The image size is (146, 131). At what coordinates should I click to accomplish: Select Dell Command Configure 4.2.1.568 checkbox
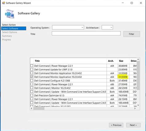tap(32, 81)
